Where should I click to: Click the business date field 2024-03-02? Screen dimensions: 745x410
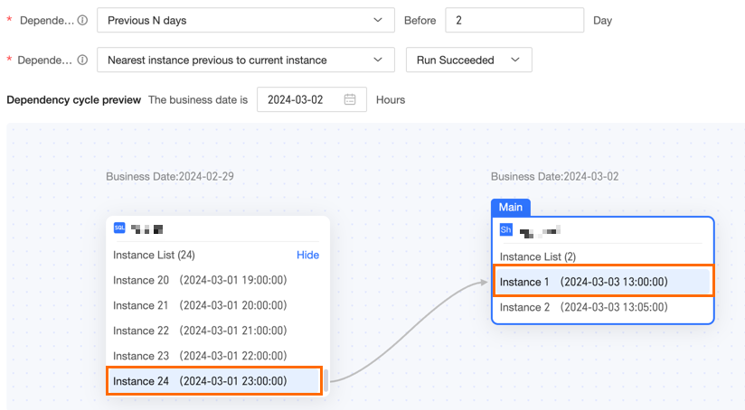pos(312,99)
